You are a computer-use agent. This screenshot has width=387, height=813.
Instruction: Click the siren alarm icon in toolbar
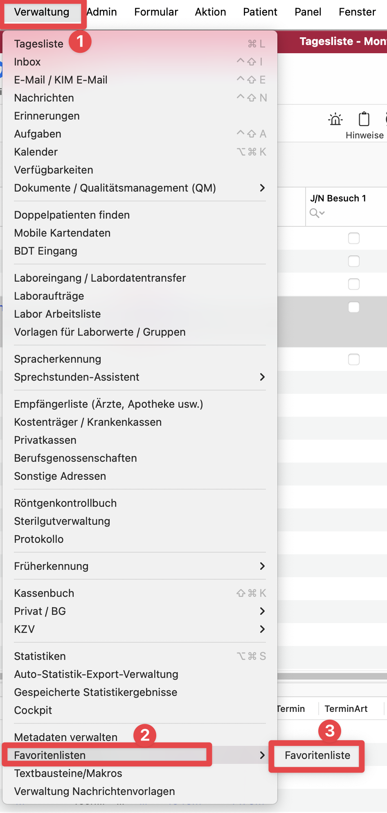(x=335, y=119)
